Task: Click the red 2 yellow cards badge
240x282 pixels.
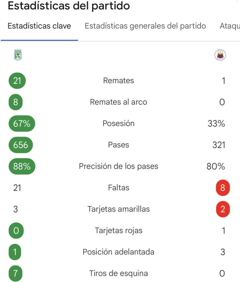Action: [x=223, y=209]
